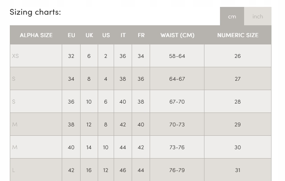Click the ALPHA SIZE column header

point(36,35)
